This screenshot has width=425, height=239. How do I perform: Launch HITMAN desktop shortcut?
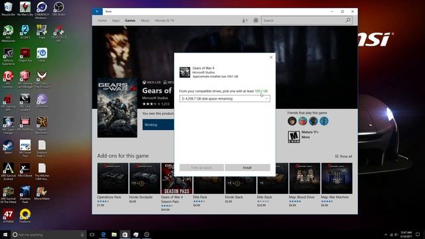[x=8, y=216]
